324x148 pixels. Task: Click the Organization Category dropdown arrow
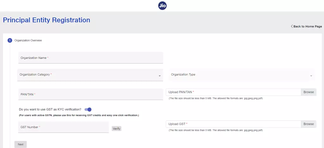[159, 76]
